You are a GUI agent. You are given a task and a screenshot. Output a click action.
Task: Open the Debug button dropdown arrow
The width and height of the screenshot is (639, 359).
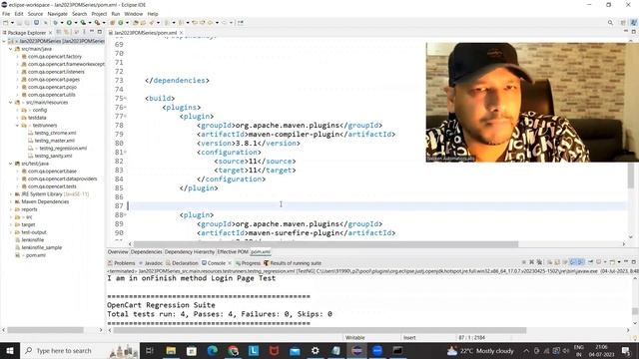(62, 23)
